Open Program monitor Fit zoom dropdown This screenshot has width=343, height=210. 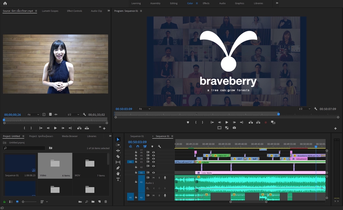point(144,109)
